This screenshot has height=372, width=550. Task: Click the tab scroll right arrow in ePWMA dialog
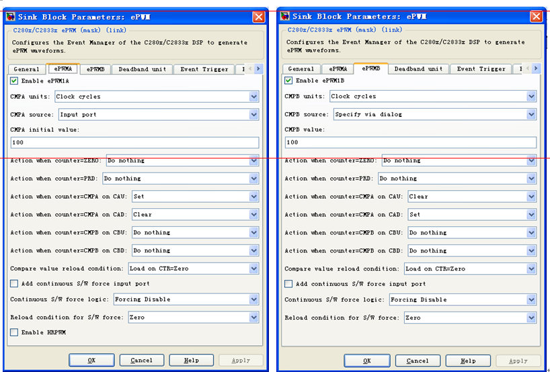click(258, 69)
